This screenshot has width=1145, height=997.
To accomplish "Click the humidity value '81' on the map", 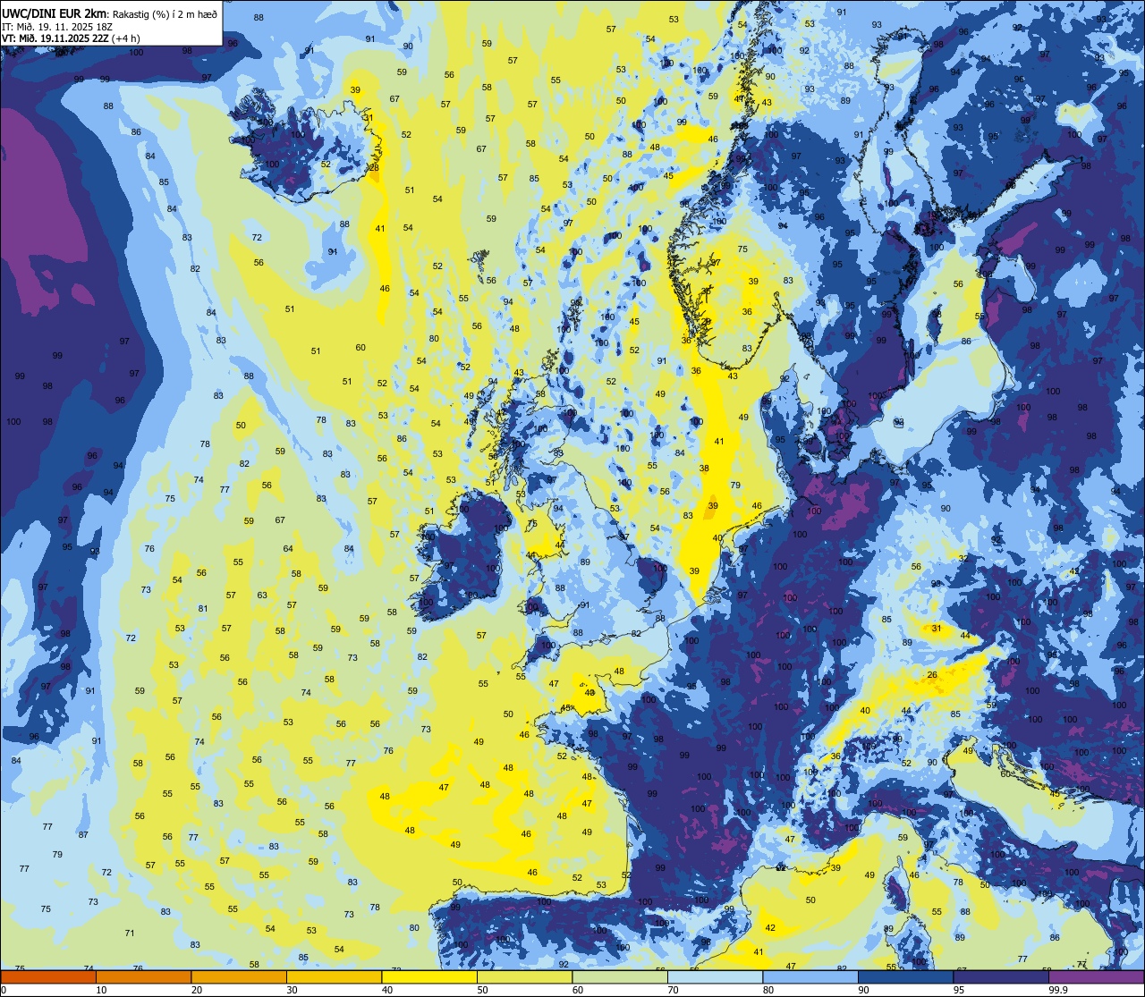I will (203, 609).
